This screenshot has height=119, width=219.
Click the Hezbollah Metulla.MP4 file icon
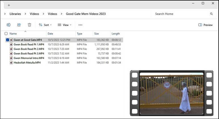[11, 63]
